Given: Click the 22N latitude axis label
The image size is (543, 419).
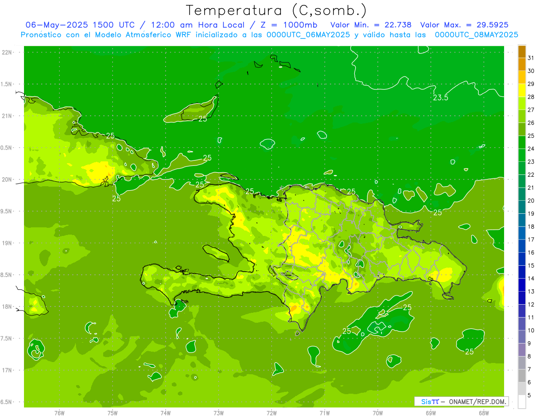Looking at the screenshot, I should [x=8, y=52].
